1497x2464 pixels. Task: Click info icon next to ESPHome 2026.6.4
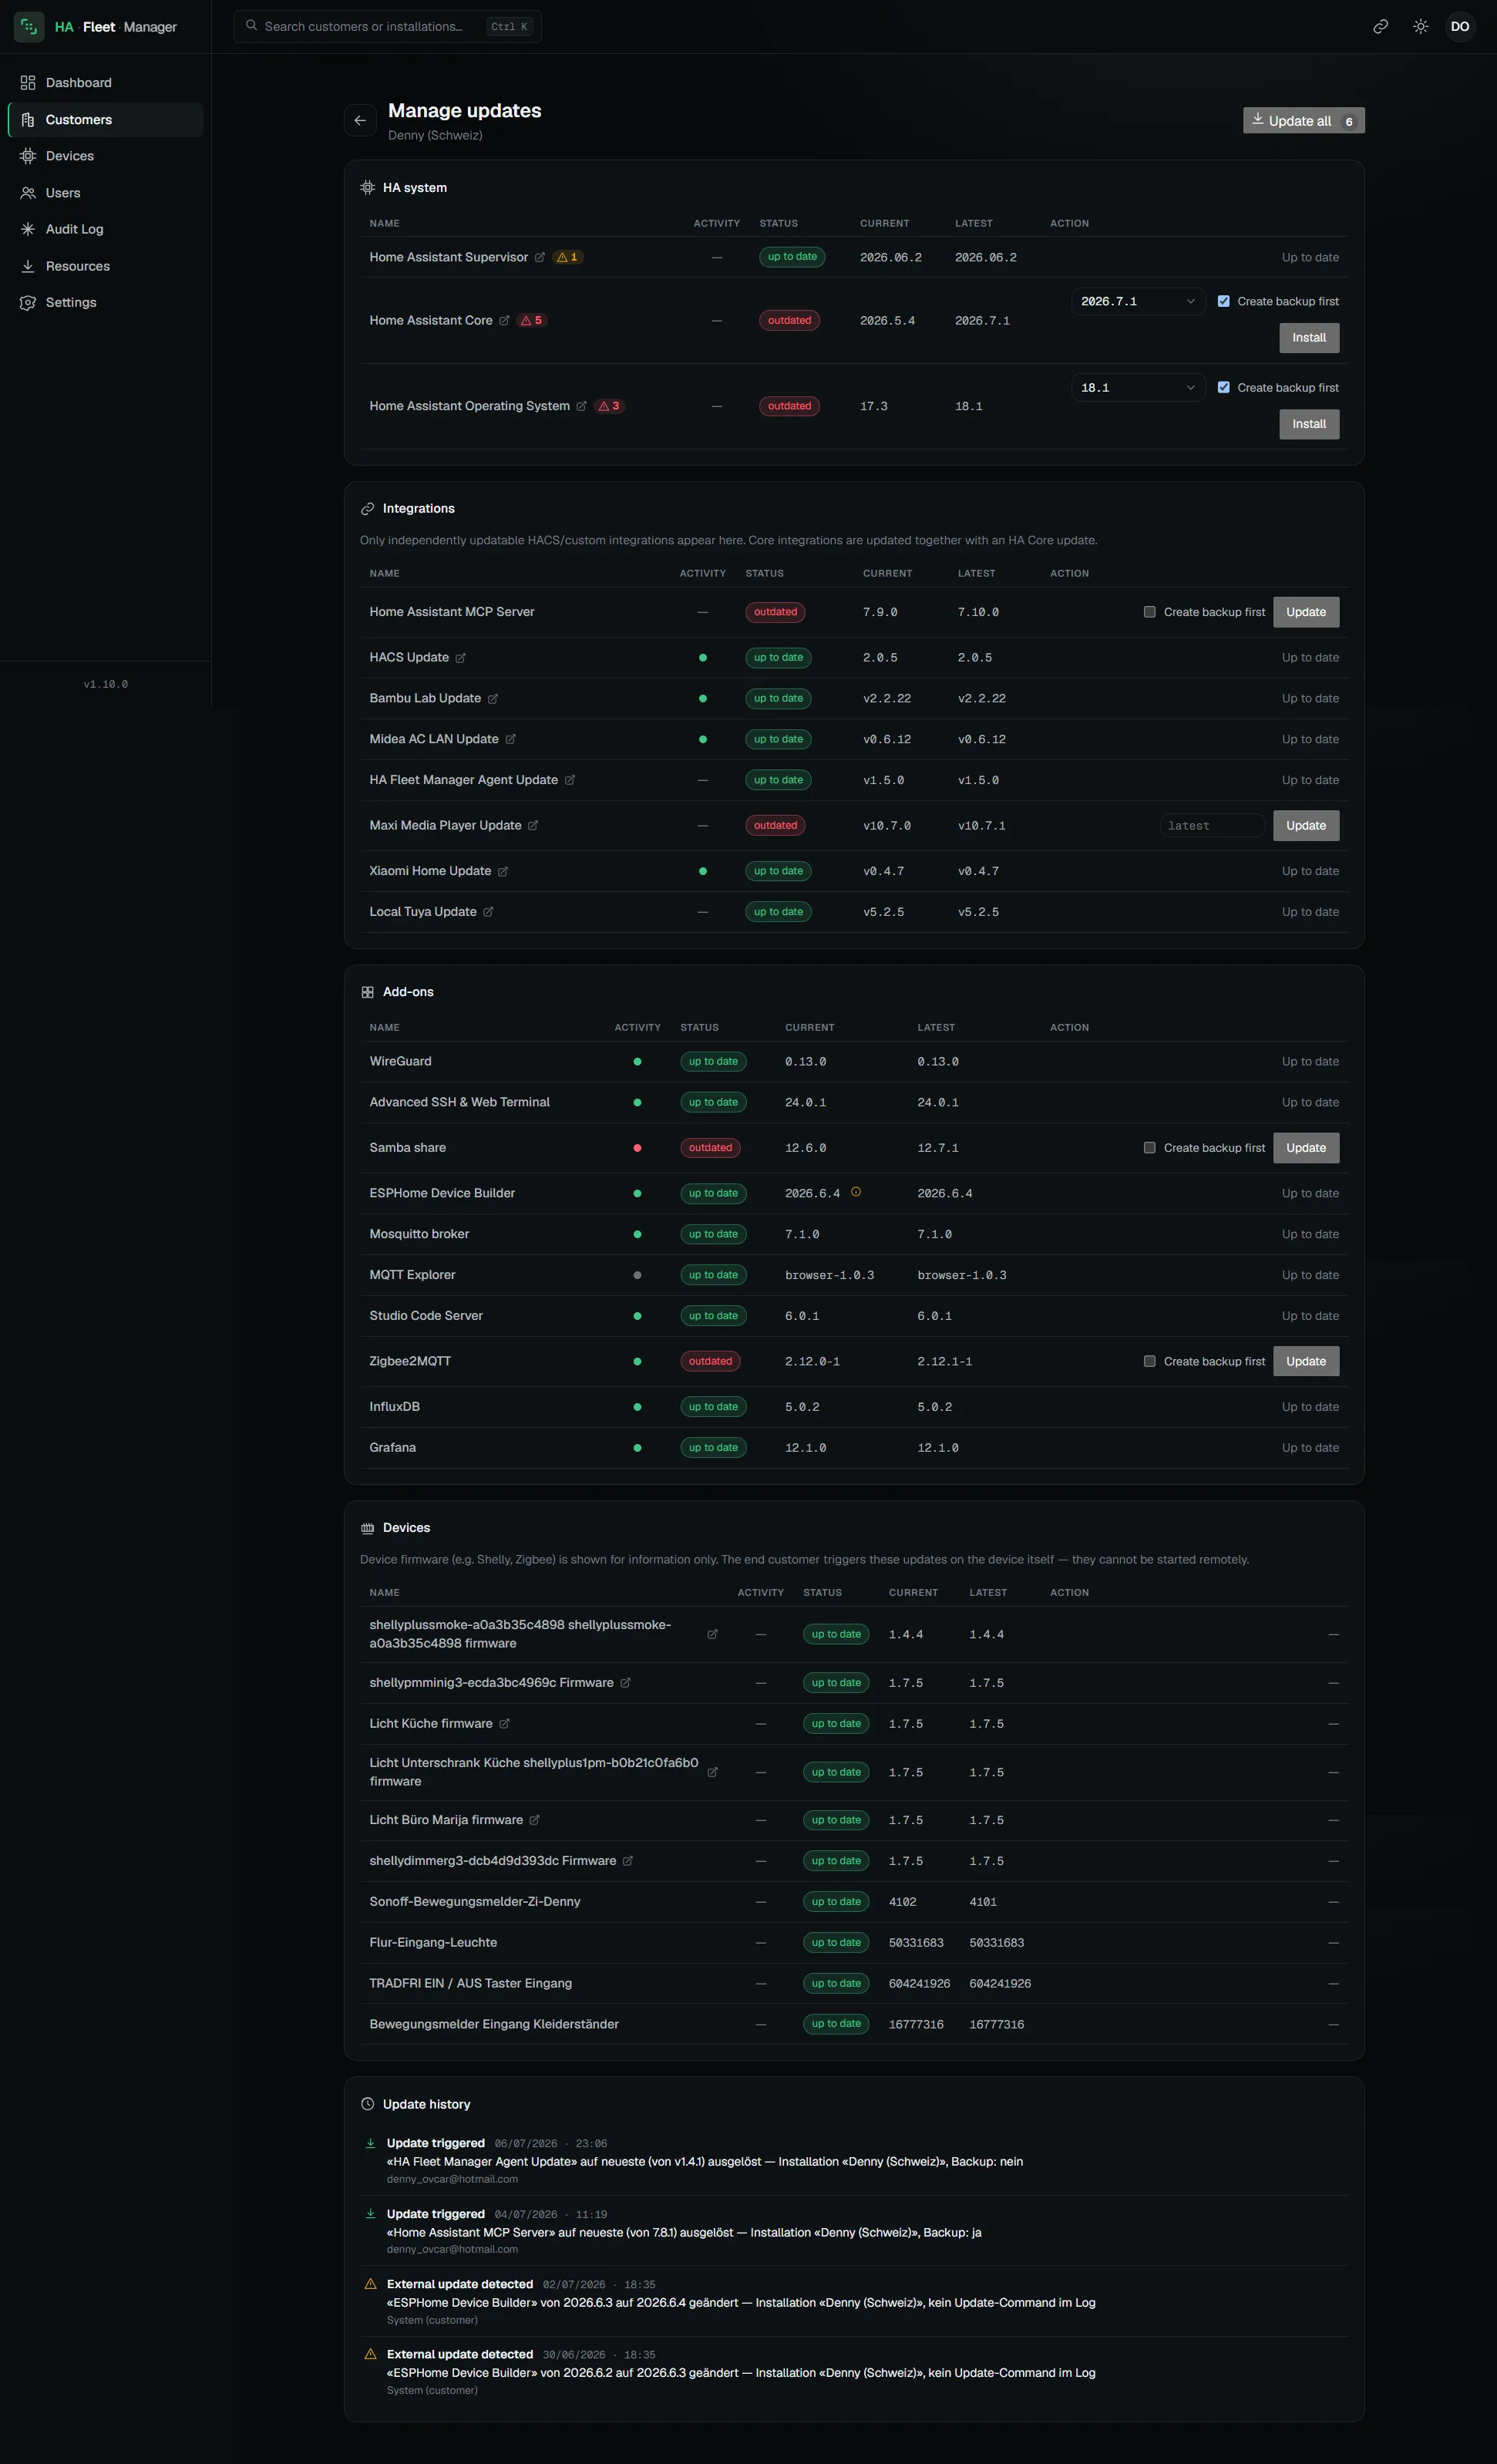point(856,1192)
